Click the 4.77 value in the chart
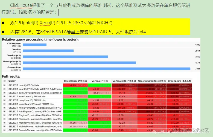 tap(198, 63)
